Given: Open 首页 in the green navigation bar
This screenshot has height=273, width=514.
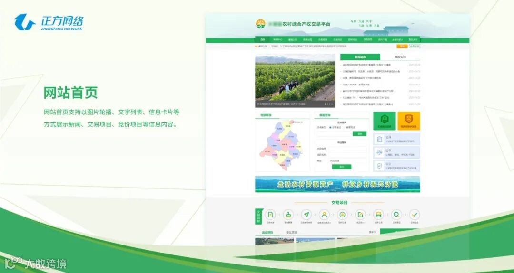Looking at the screenshot, I should click(x=263, y=40).
